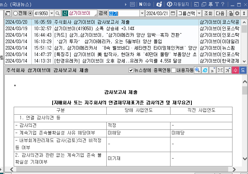248x174 pixels.
Task: Check the 내용자동 checkbox
Action: pyautogui.click(x=174, y=70)
